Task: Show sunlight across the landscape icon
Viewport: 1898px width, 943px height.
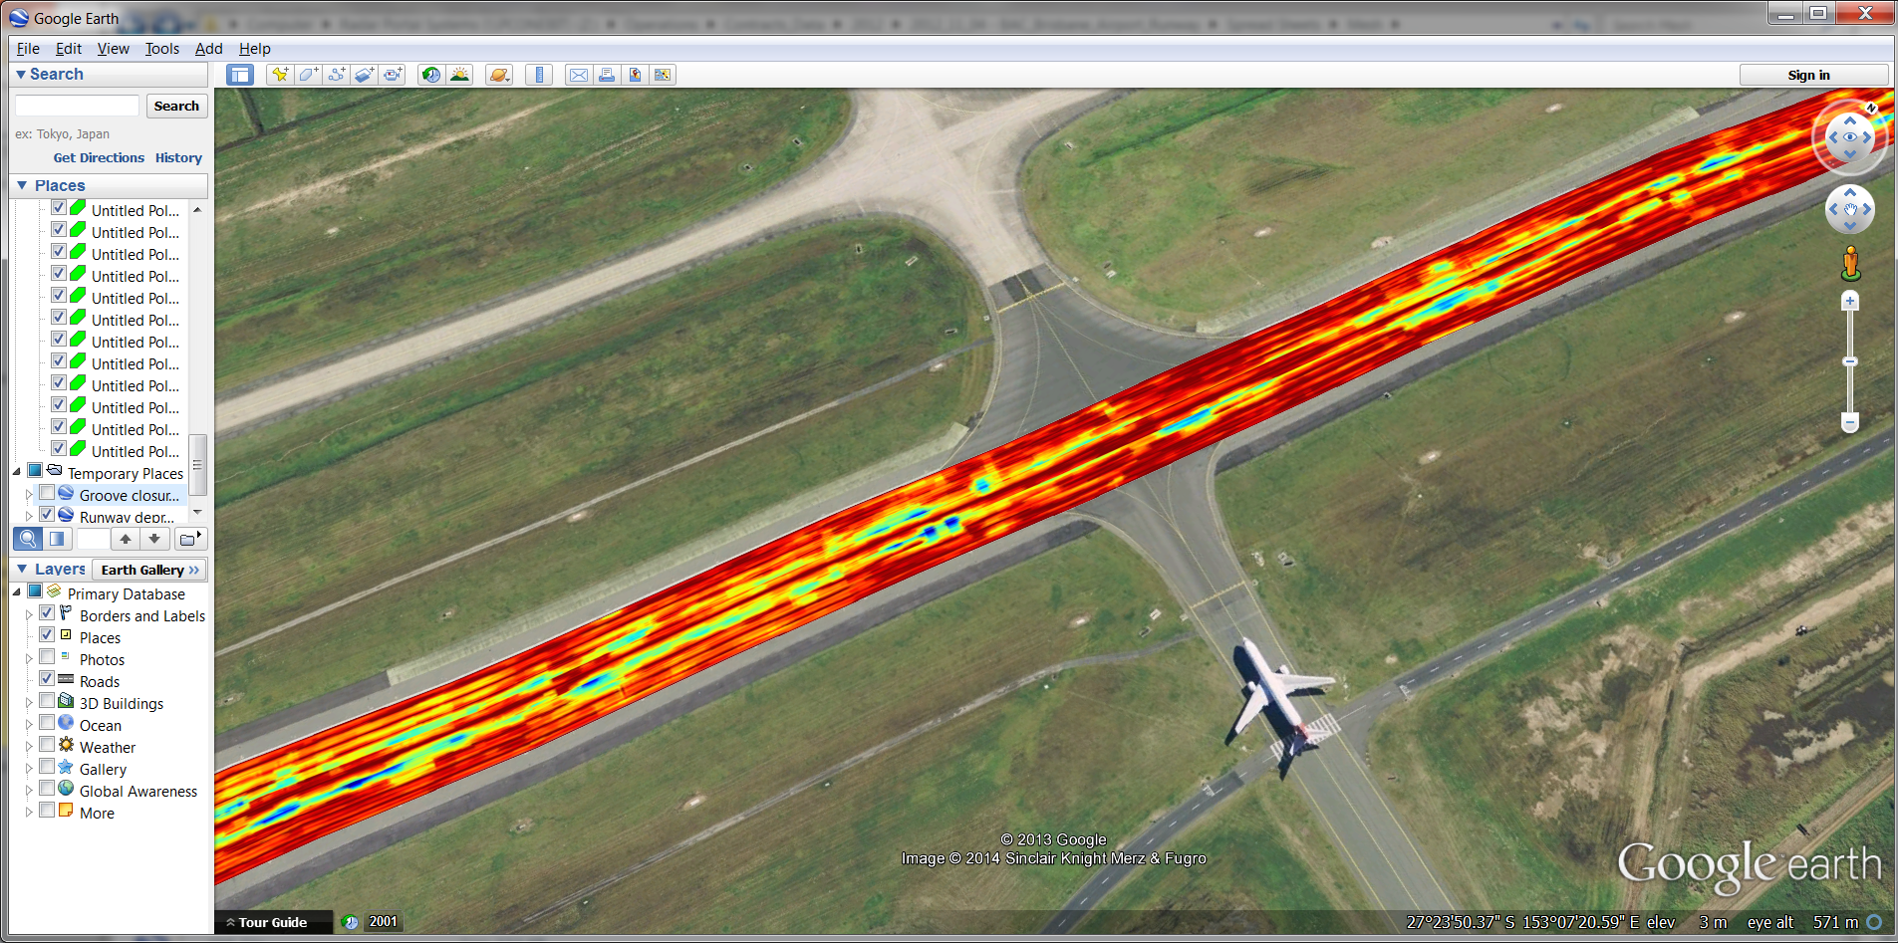Action: pyautogui.click(x=459, y=75)
